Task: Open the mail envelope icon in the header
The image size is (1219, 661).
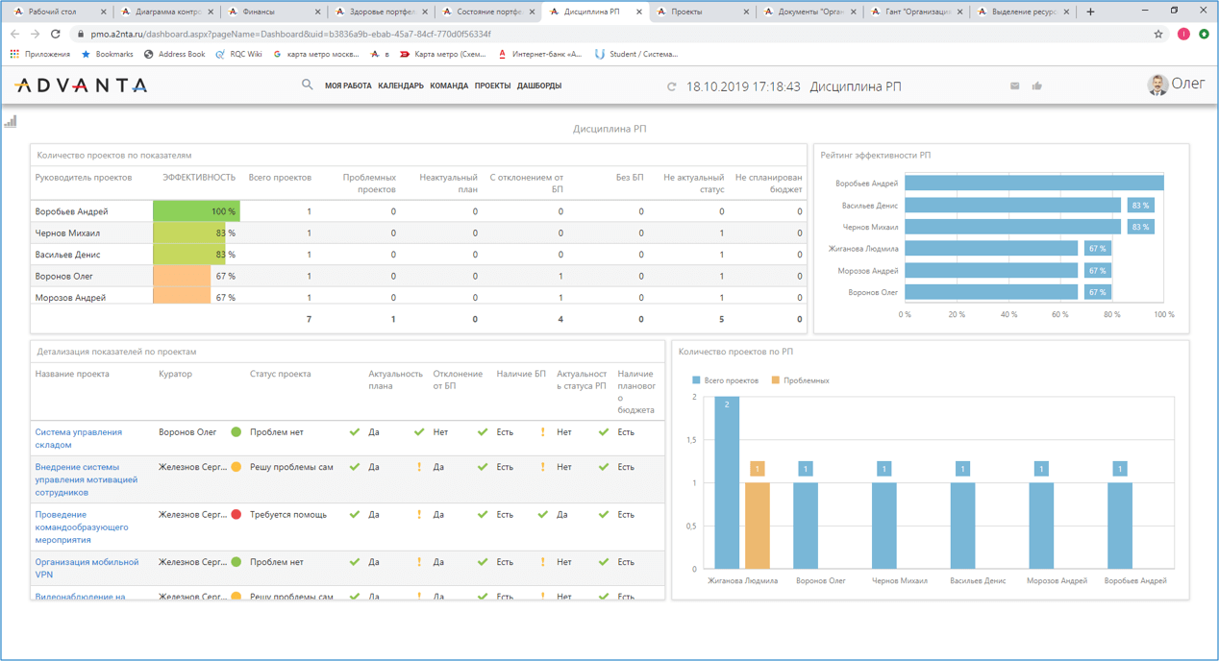Action: coord(1014,86)
